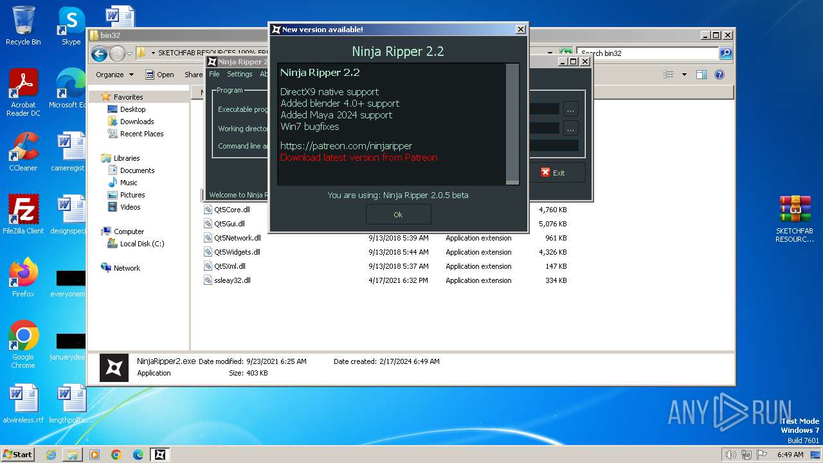This screenshot has width=823, height=463.
Task: Go back in the bin32 Explorer window
Action: point(99,53)
